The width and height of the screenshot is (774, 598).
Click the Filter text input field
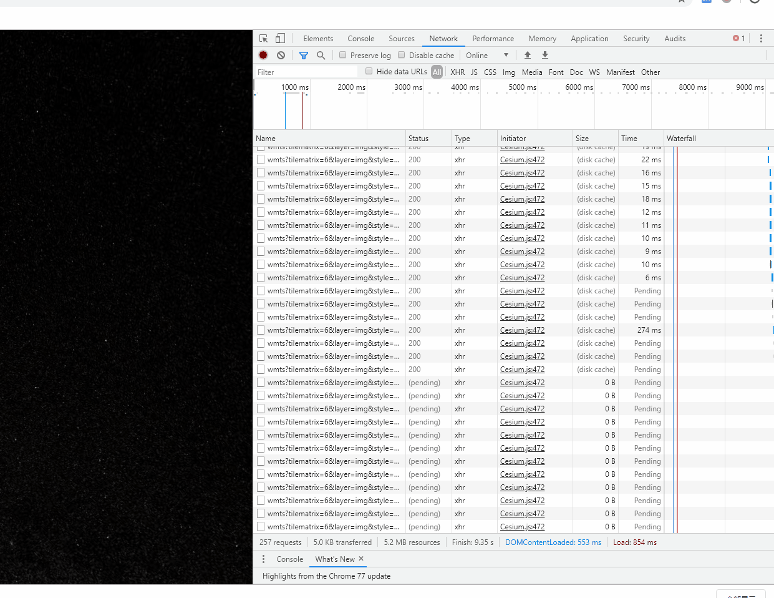[306, 72]
